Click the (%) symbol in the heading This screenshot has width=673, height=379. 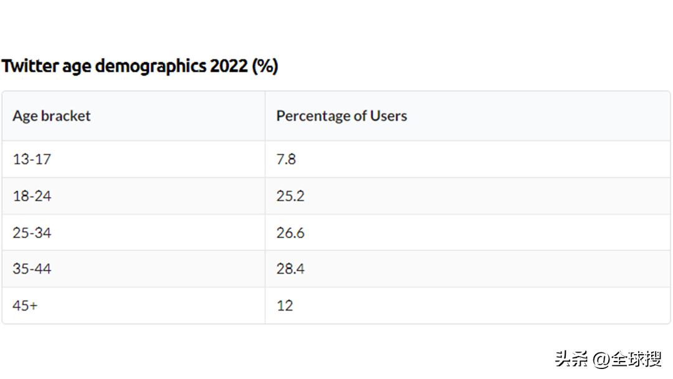[265, 65]
